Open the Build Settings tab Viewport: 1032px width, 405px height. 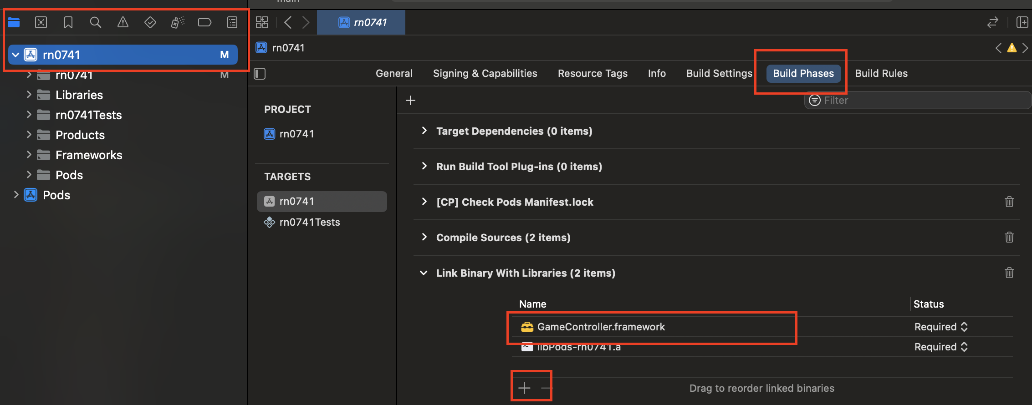pyautogui.click(x=719, y=73)
